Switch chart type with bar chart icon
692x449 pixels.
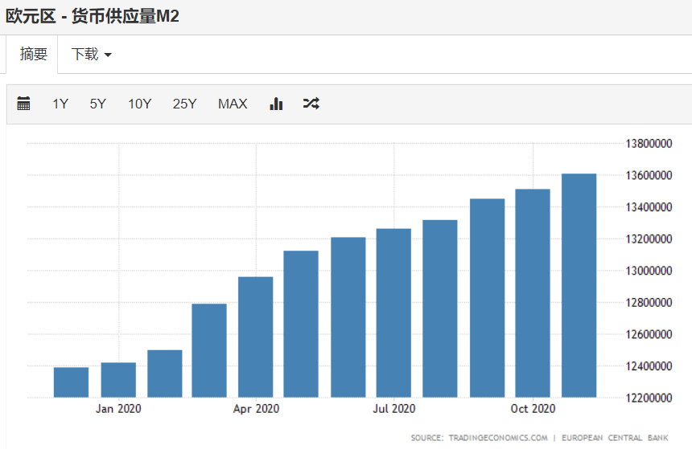(276, 104)
